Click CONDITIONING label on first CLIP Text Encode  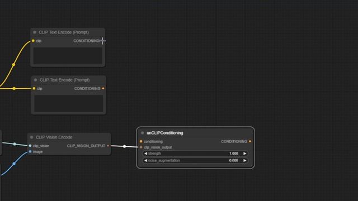tap(86, 41)
